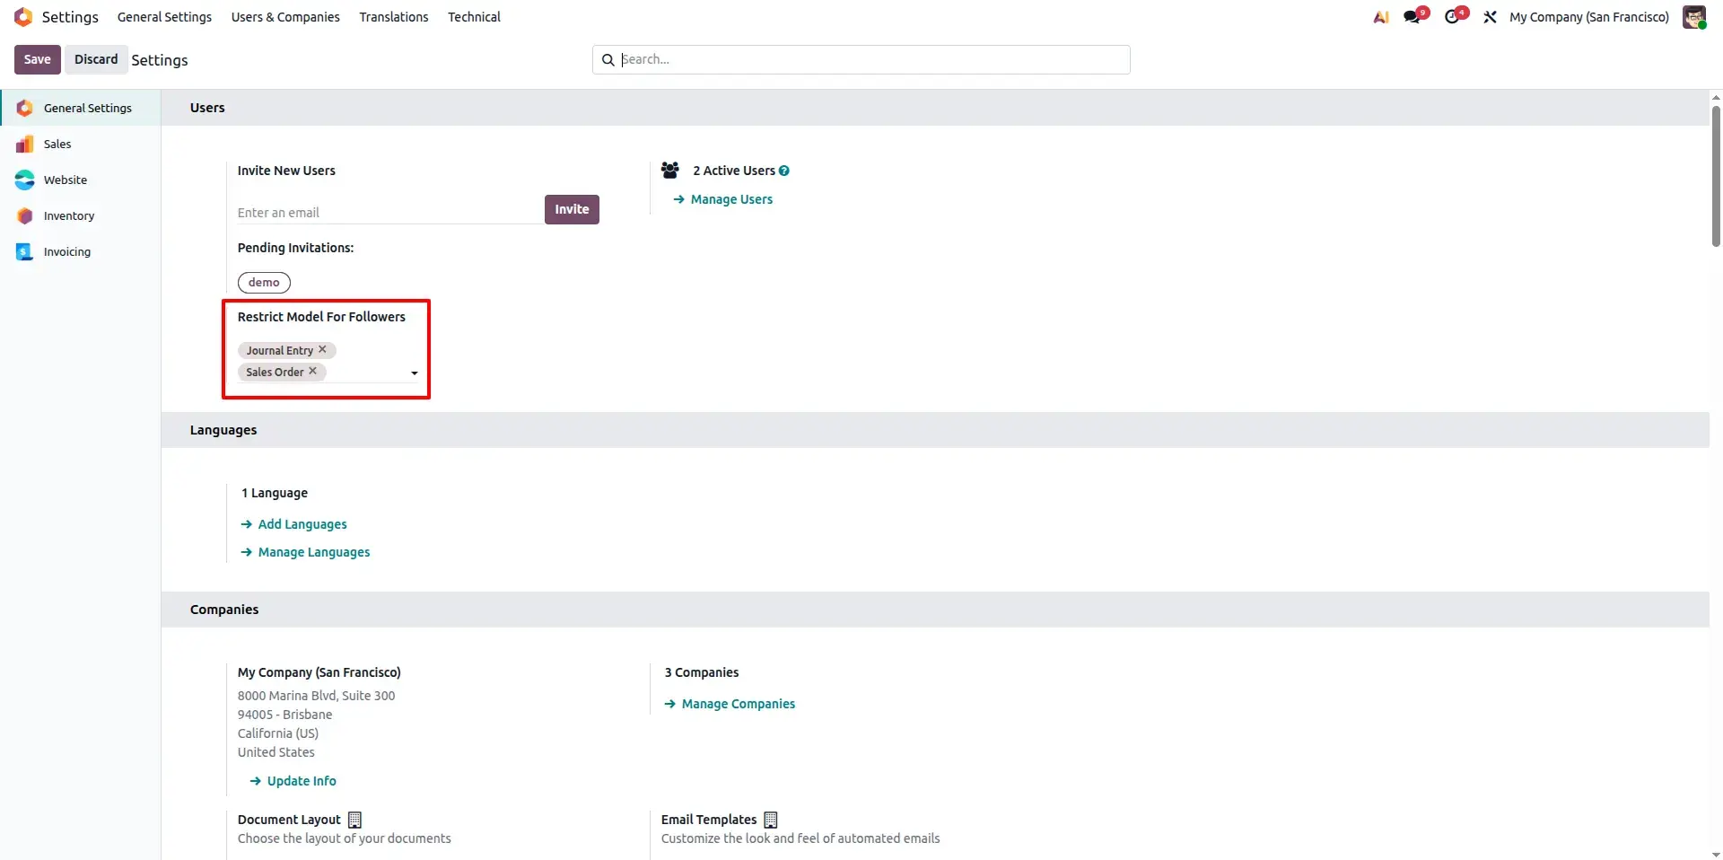The width and height of the screenshot is (1723, 860).
Task: Open the Technical menu
Action: pos(474,17)
